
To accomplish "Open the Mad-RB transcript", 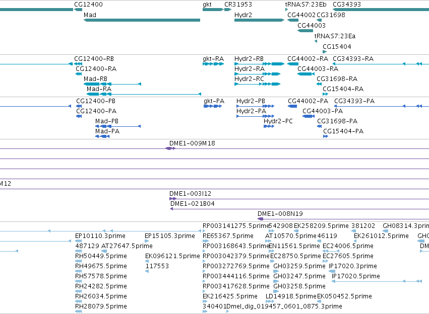I will tap(112, 84).
